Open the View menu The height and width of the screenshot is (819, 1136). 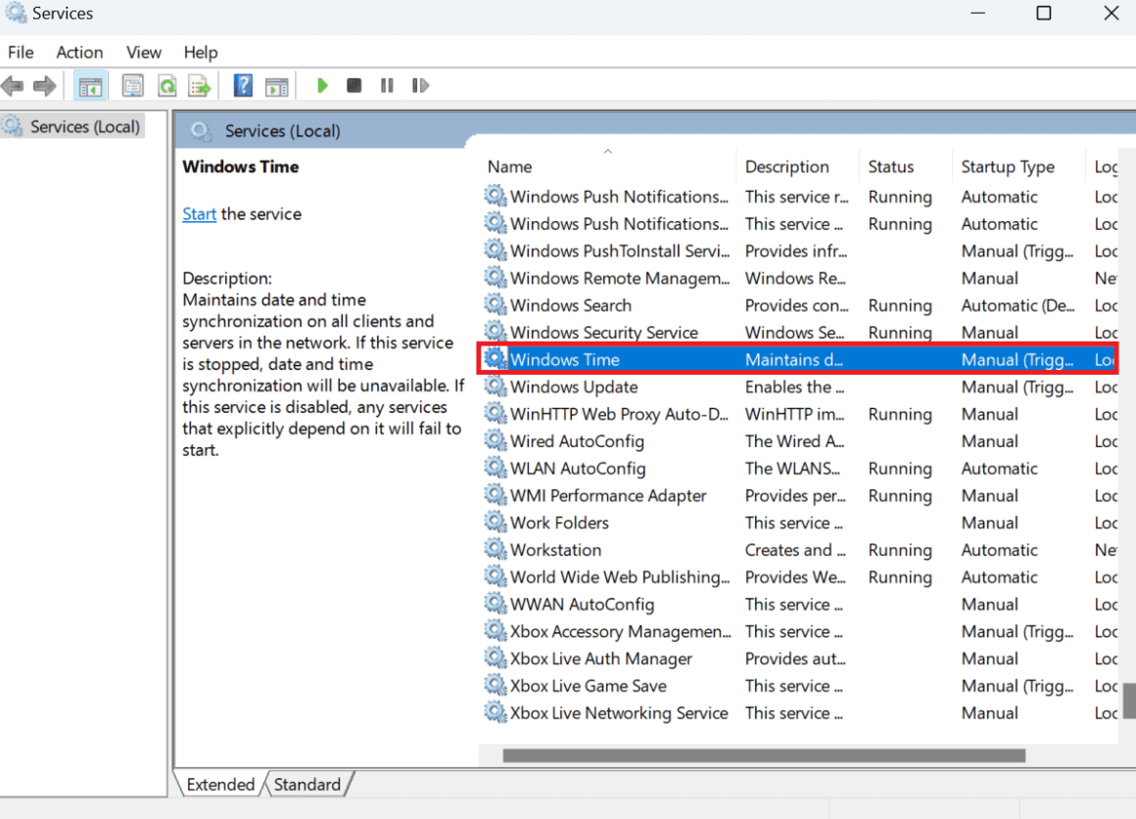click(x=144, y=53)
